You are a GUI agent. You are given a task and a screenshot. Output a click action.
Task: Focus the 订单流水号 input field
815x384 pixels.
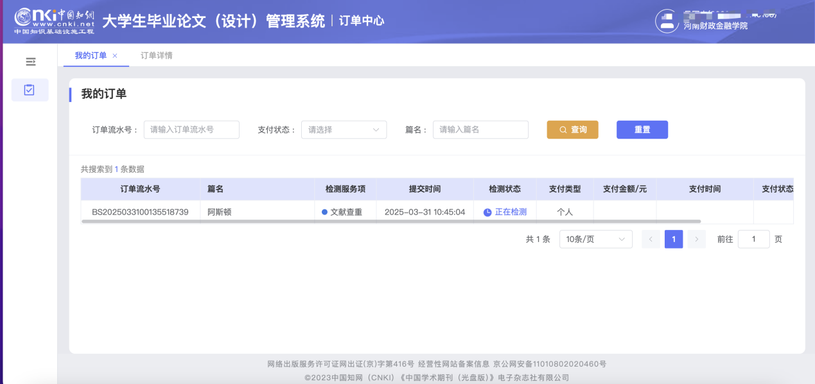click(191, 130)
